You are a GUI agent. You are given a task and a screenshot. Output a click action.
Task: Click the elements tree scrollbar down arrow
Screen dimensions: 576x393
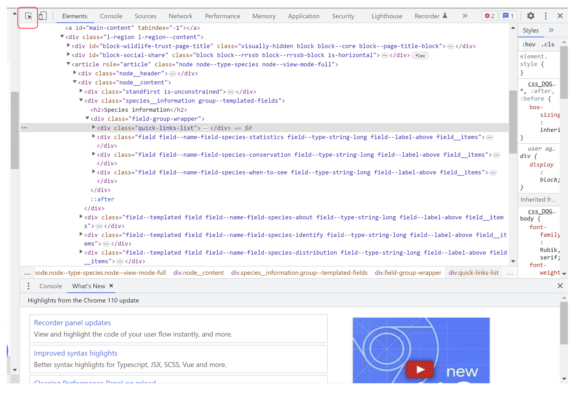pos(513,261)
